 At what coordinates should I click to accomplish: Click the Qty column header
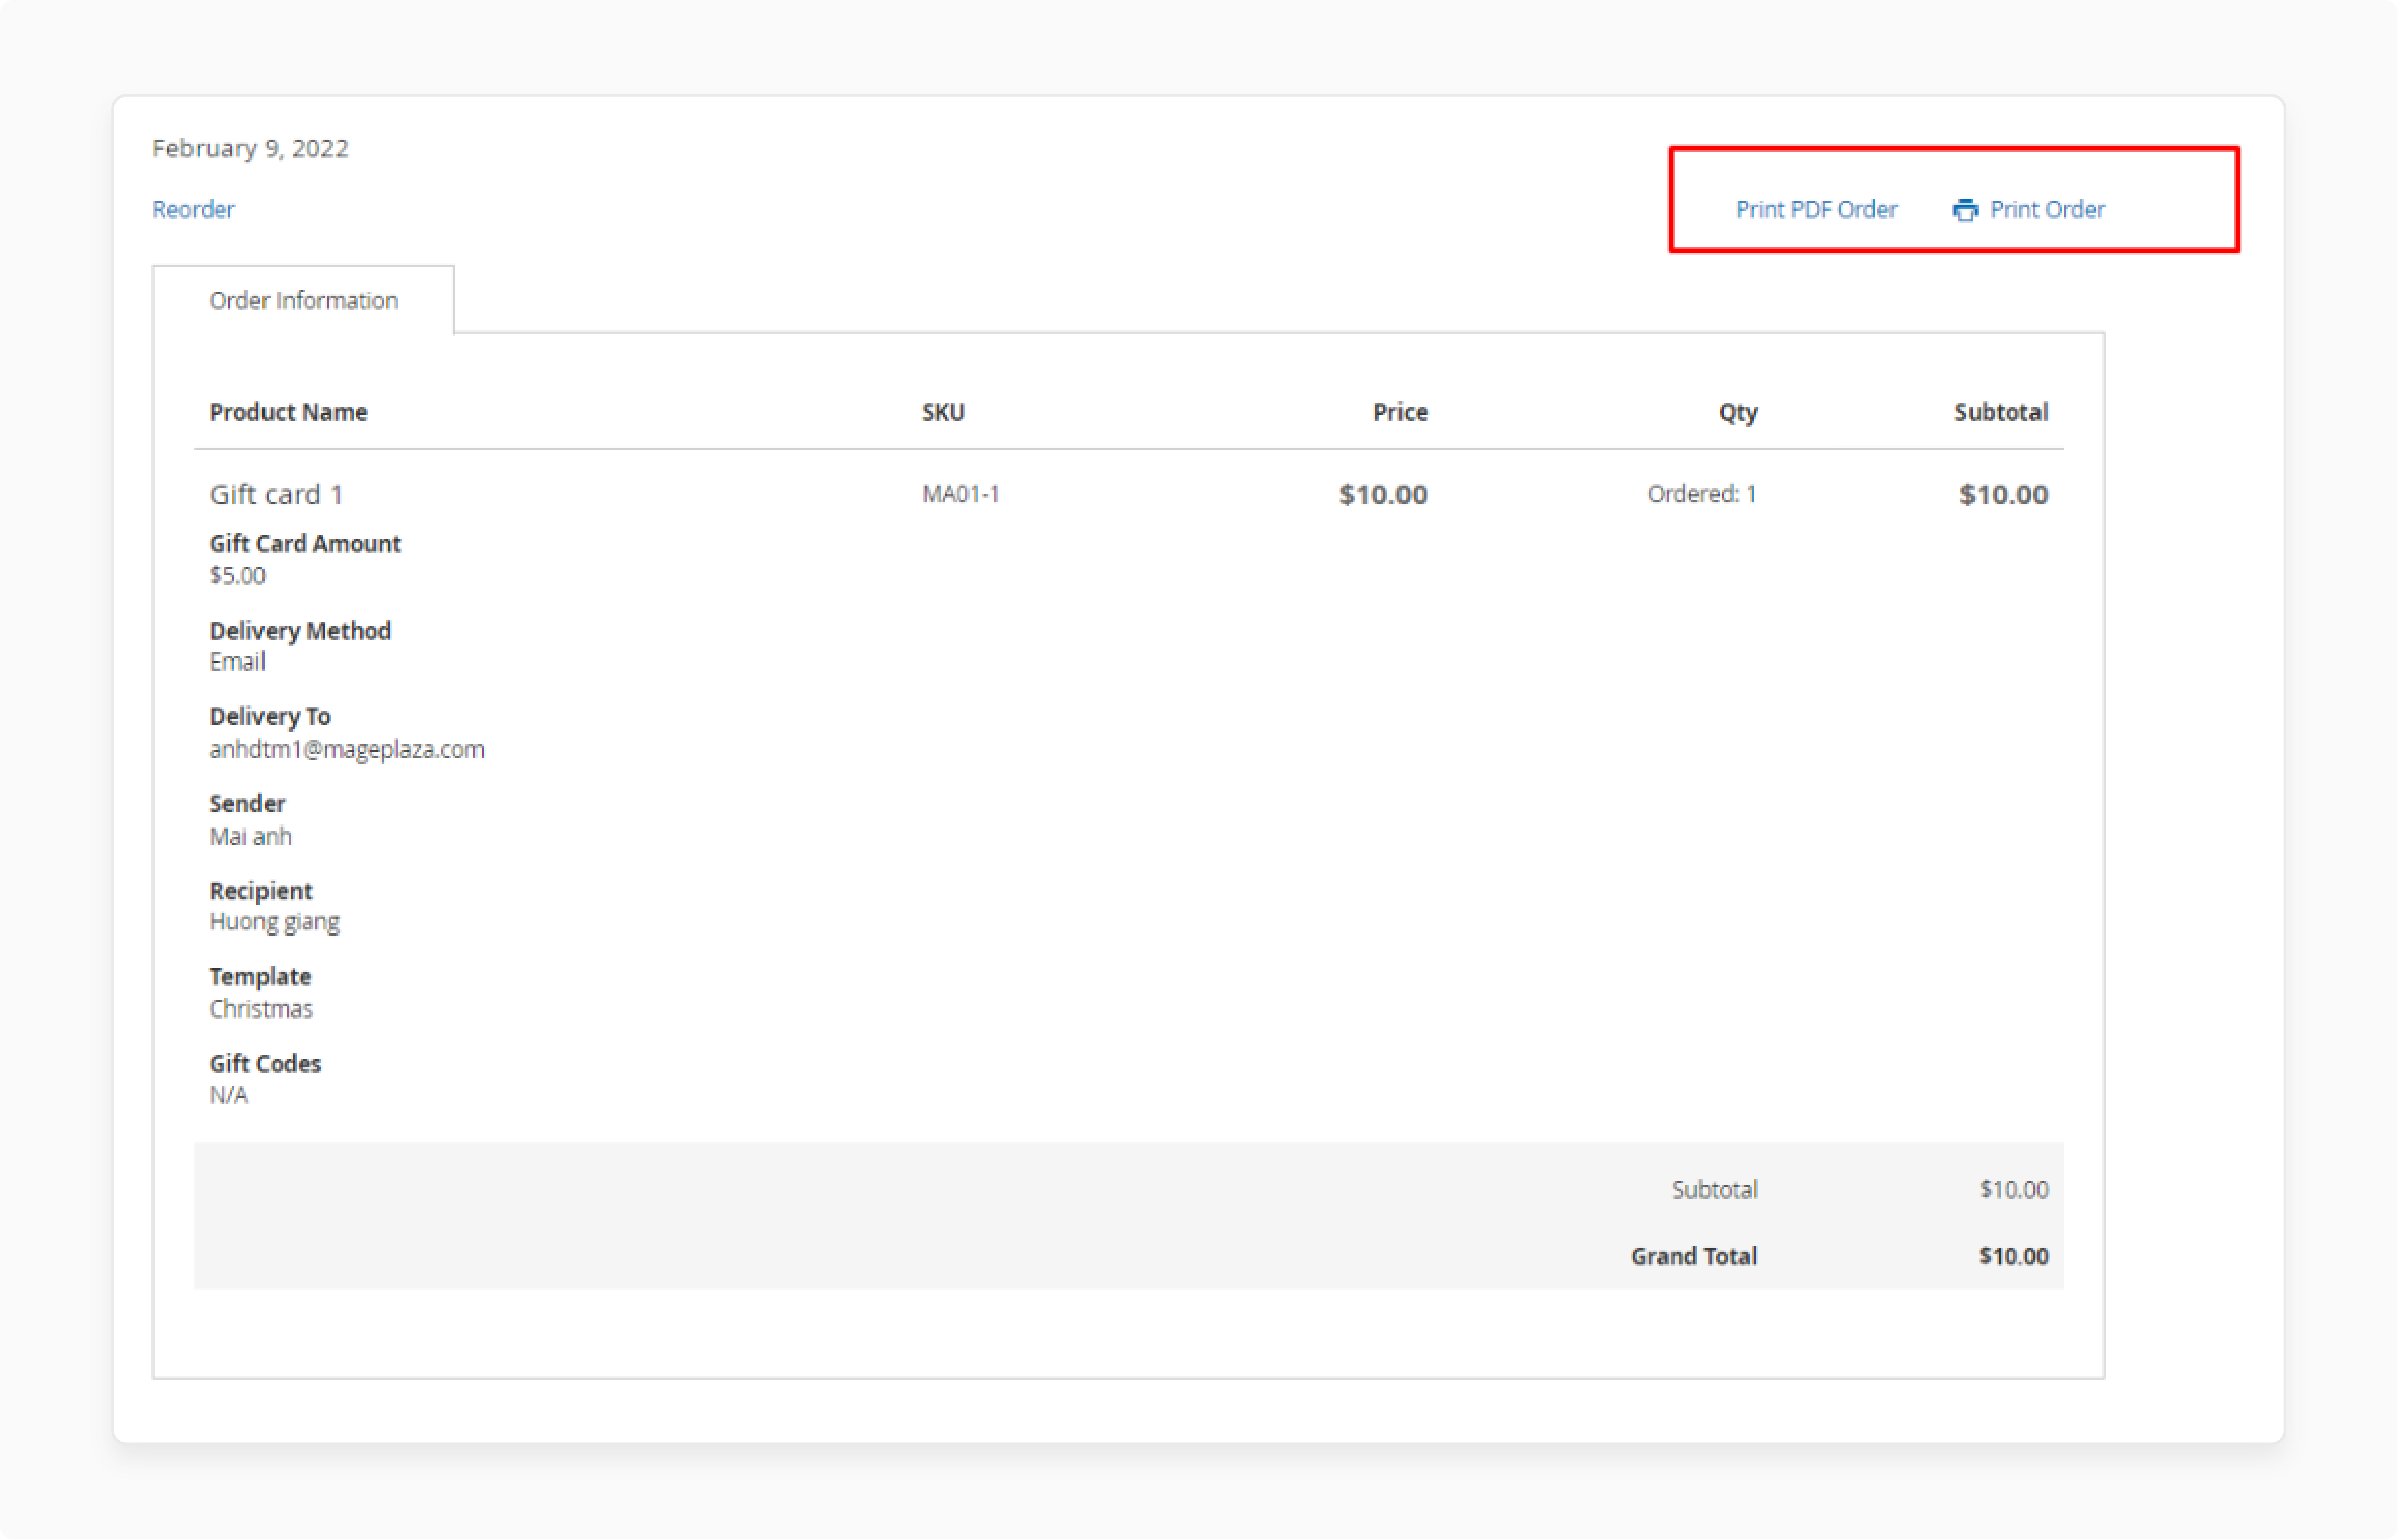pyautogui.click(x=1738, y=413)
